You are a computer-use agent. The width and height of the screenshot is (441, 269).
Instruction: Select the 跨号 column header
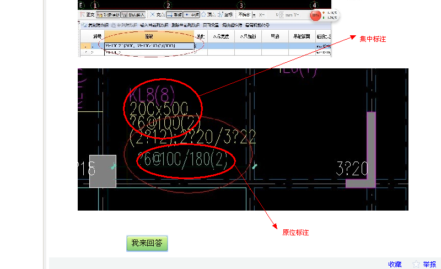(x=98, y=36)
